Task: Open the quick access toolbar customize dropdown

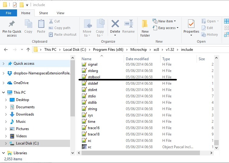Action: coord(27,5)
